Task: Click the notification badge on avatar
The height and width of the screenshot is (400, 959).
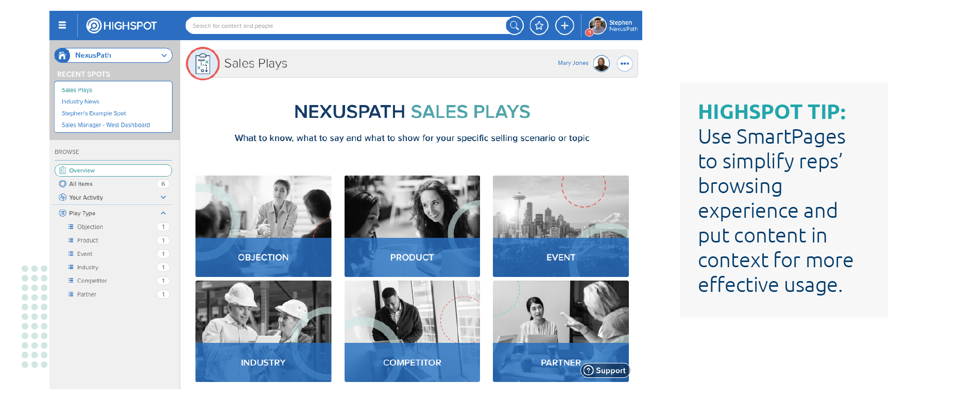Action: (x=589, y=32)
